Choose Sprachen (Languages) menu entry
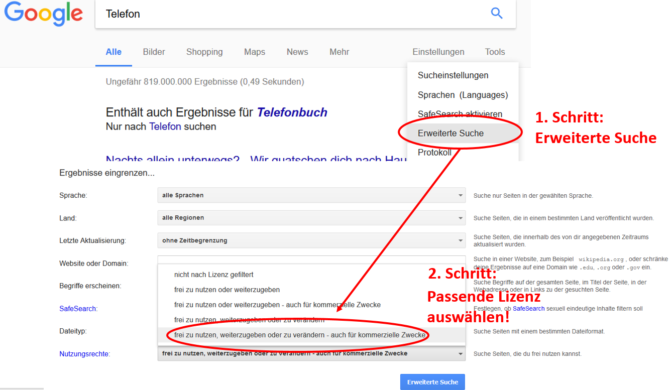 (x=463, y=95)
